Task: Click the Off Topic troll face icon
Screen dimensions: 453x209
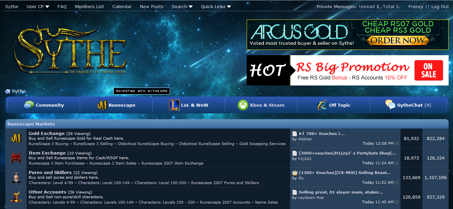Action: point(322,105)
